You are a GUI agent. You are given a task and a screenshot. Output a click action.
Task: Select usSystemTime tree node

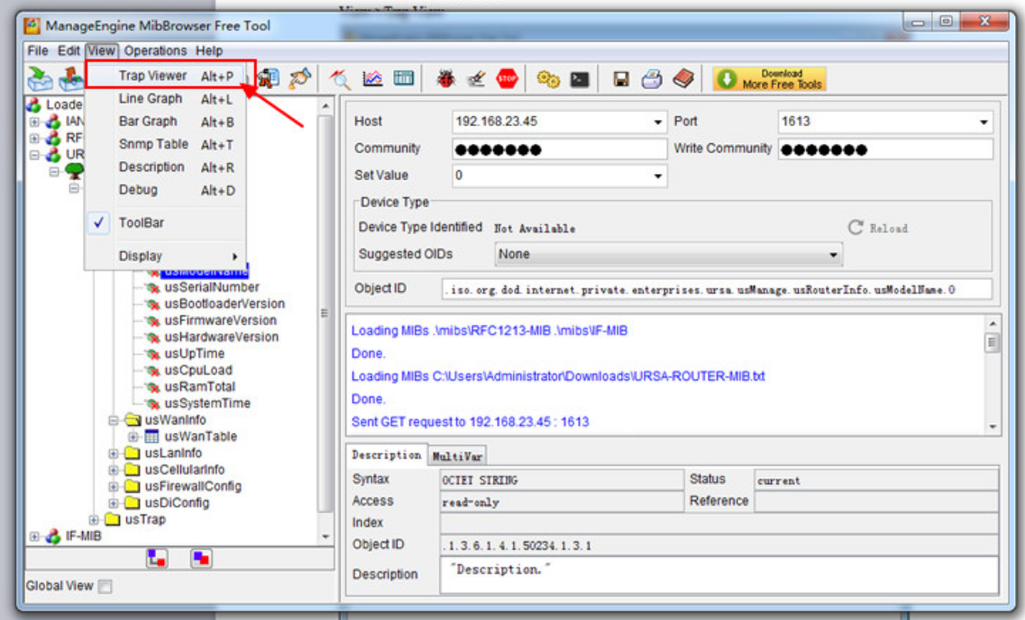coord(207,404)
